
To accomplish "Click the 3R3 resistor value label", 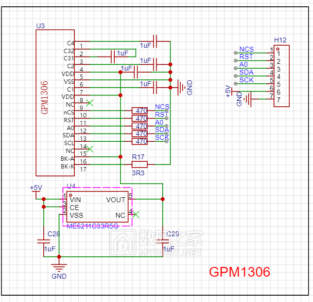I will (x=138, y=173).
